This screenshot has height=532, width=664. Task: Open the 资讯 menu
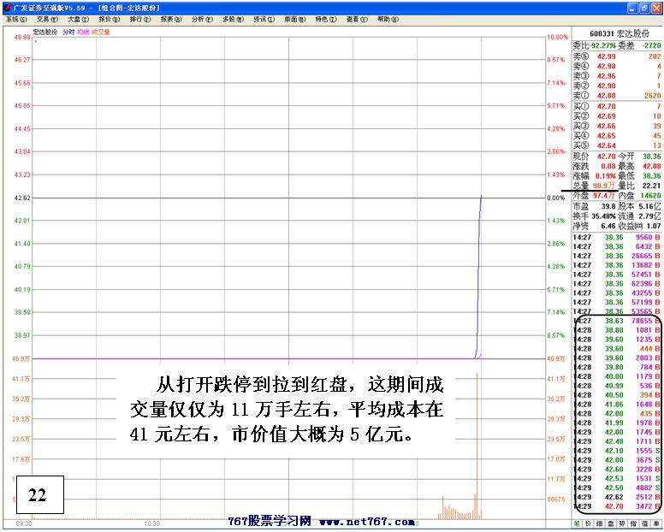(264, 19)
